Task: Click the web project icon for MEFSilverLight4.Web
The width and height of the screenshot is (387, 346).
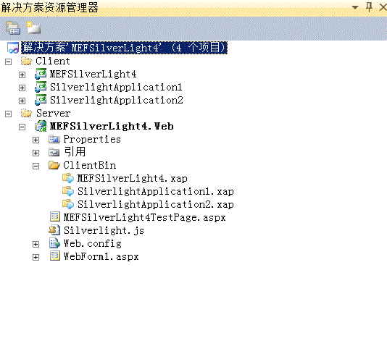Action: coord(41,126)
